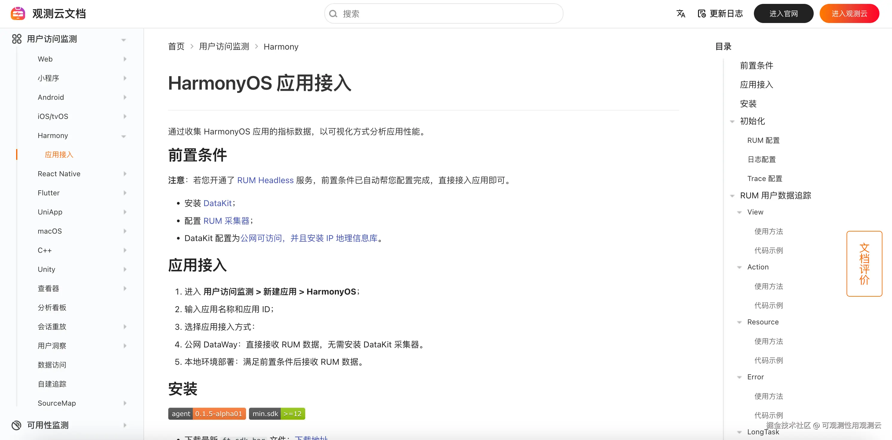Expand the React Native sidebar arrow
Viewport: 892px width, 440px height.
pyautogui.click(x=125, y=174)
